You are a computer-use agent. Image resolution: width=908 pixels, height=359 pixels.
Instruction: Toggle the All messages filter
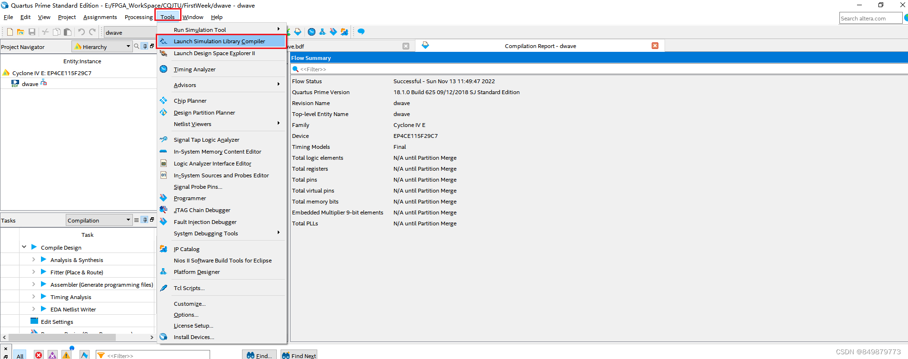click(x=20, y=355)
